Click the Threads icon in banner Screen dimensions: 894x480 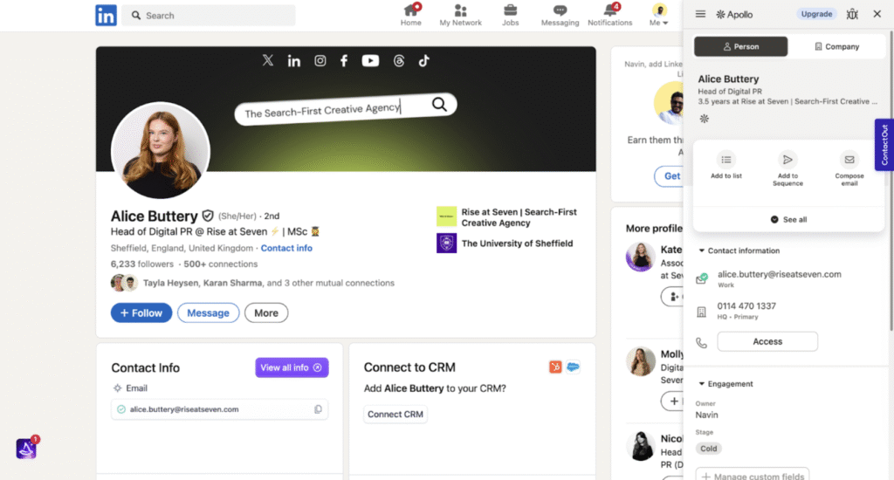point(398,60)
